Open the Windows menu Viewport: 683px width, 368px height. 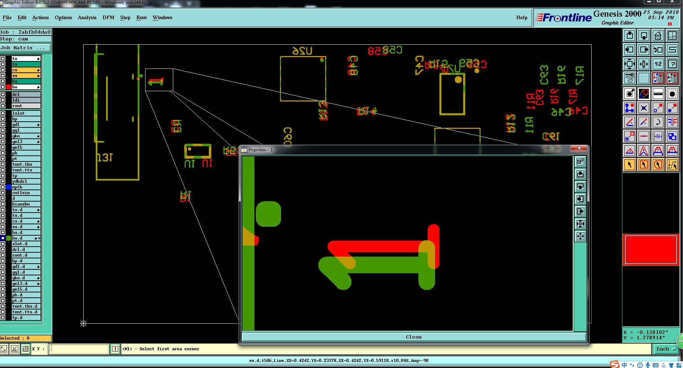162,17
